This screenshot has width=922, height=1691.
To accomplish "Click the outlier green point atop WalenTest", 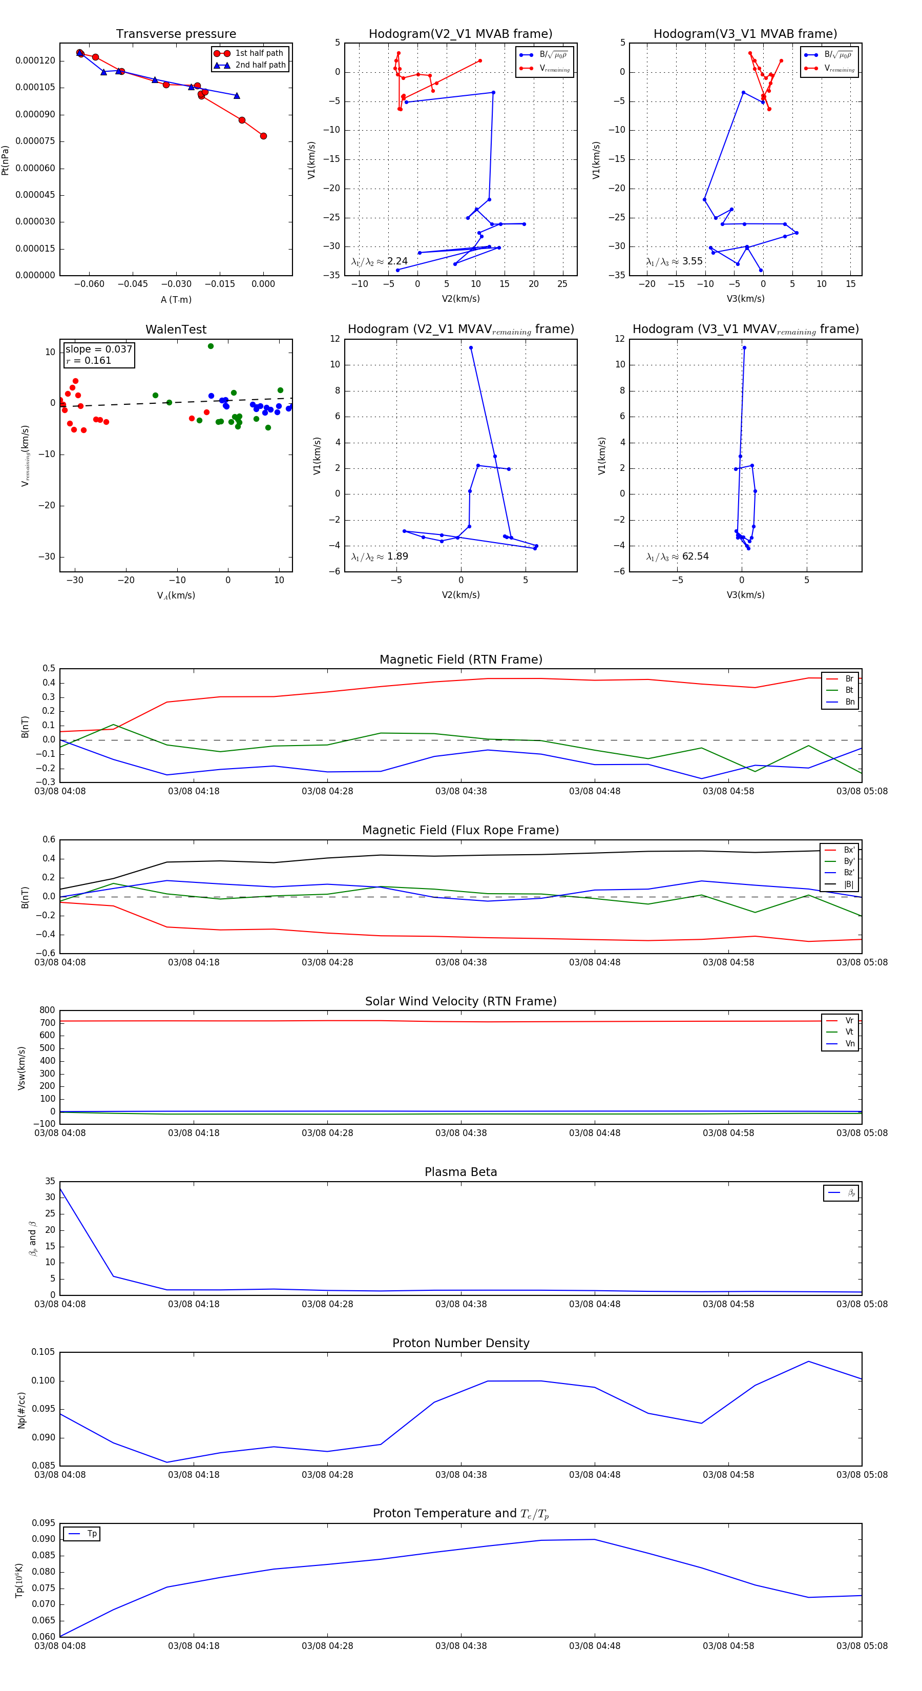I will click(x=211, y=346).
